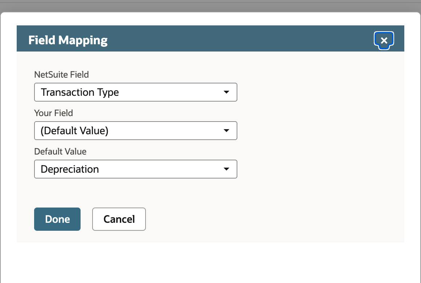
Task: Click the Done button
Action: click(57, 219)
